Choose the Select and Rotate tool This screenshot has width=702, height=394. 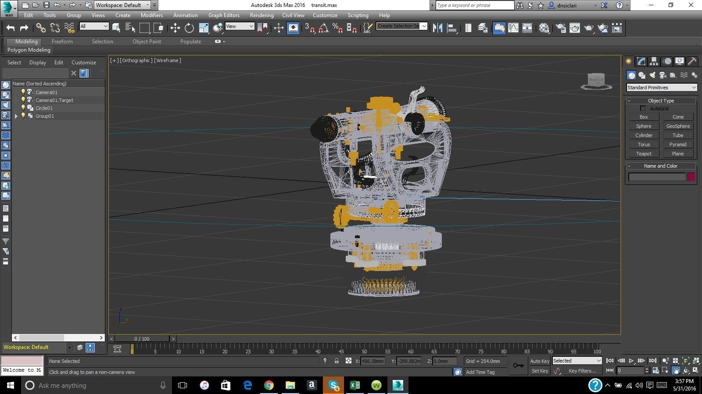click(x=189, y=28)
